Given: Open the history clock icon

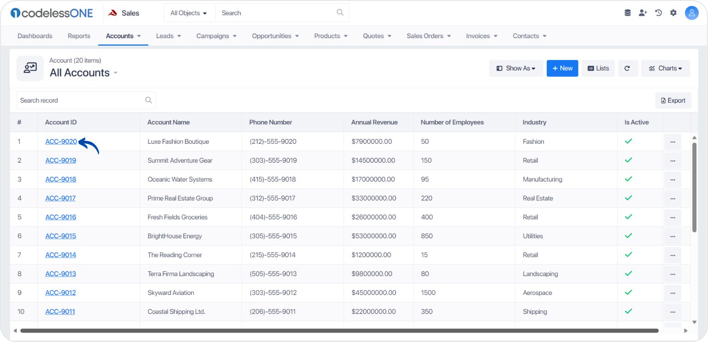Looking at the screenshot, I should point(659,13).
